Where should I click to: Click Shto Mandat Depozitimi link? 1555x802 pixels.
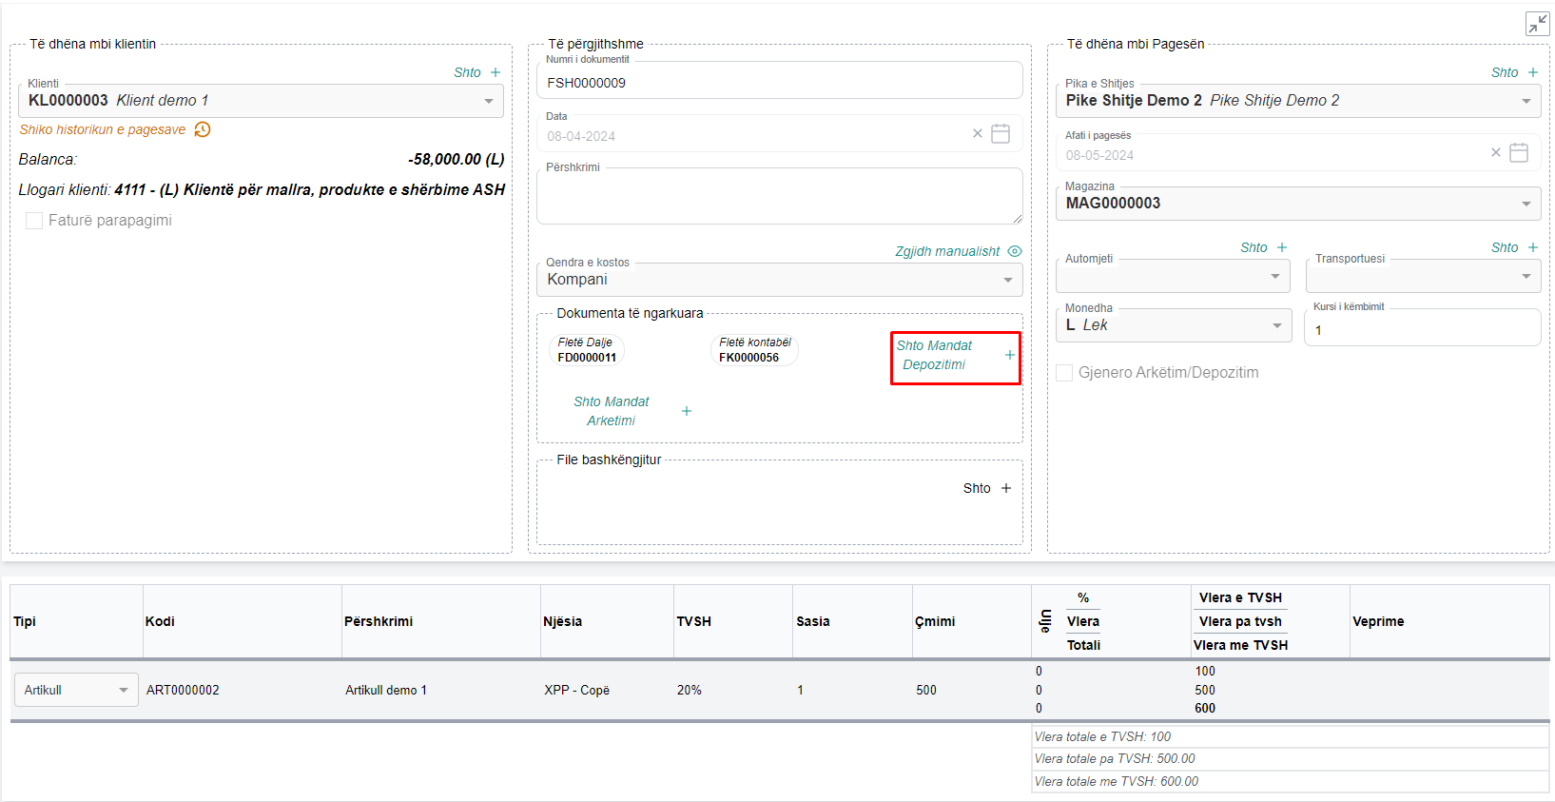934,355
